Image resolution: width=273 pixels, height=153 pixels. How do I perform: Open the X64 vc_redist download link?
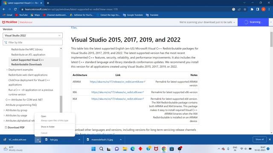(118, 99)
